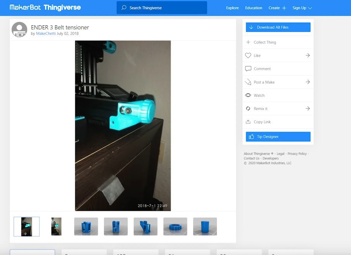Viewport: 351px width, 255px height.
Task: Click the Copy Link share icon
Action: (248, 122)
